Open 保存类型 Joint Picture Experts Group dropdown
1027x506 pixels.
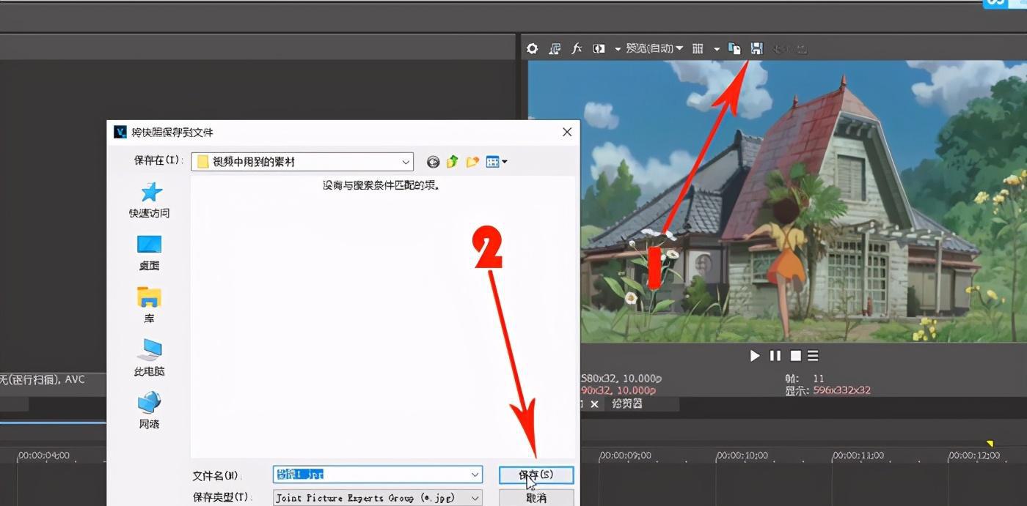[x=378, y=498]
